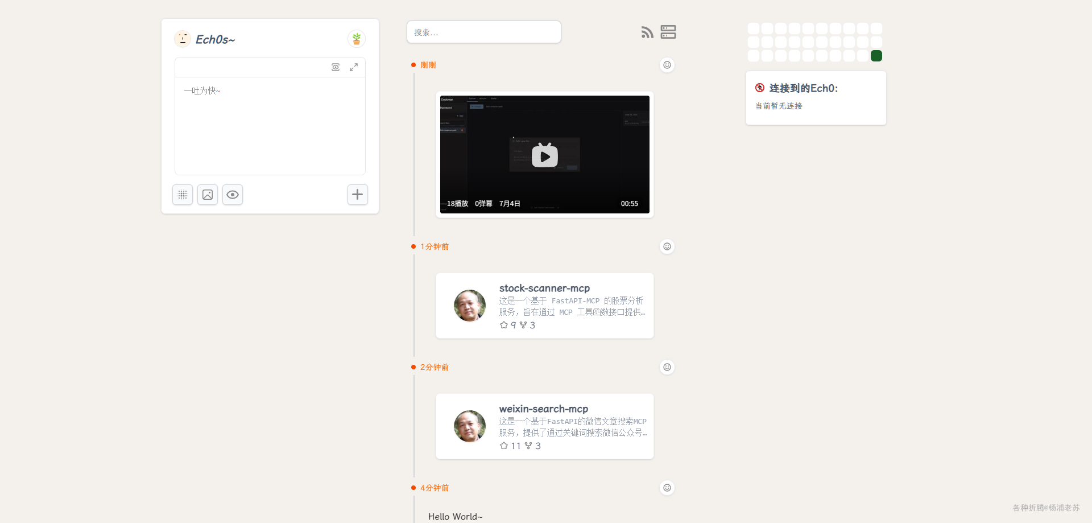
Task: Click the 刚刚 timestamp
Action: coord(428,65)
